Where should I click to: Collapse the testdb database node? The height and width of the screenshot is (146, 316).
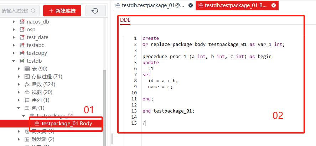pyautogui.click(x=14, y=61)
